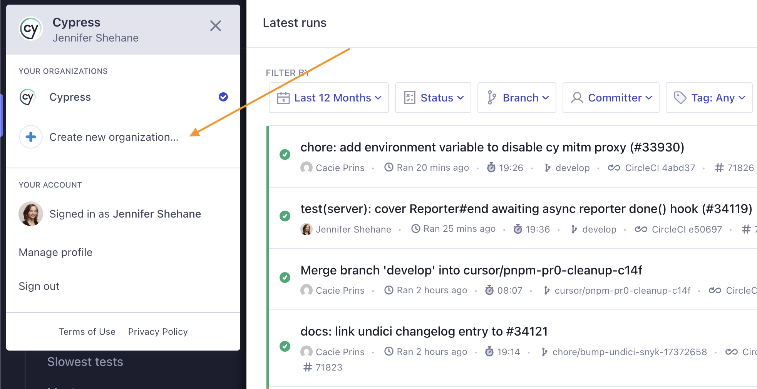757x389 pixels.
Task: Click the person icon in Committer filter
Action: (x=577, y=98)
